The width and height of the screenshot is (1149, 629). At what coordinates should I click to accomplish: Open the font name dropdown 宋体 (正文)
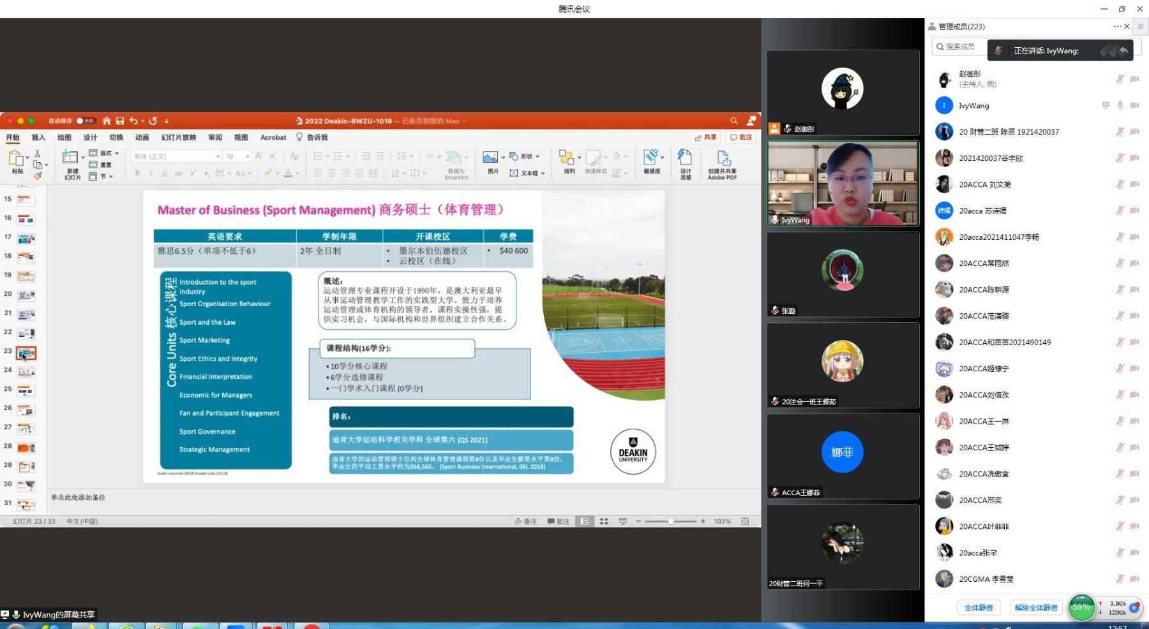(x=176, y=156)
